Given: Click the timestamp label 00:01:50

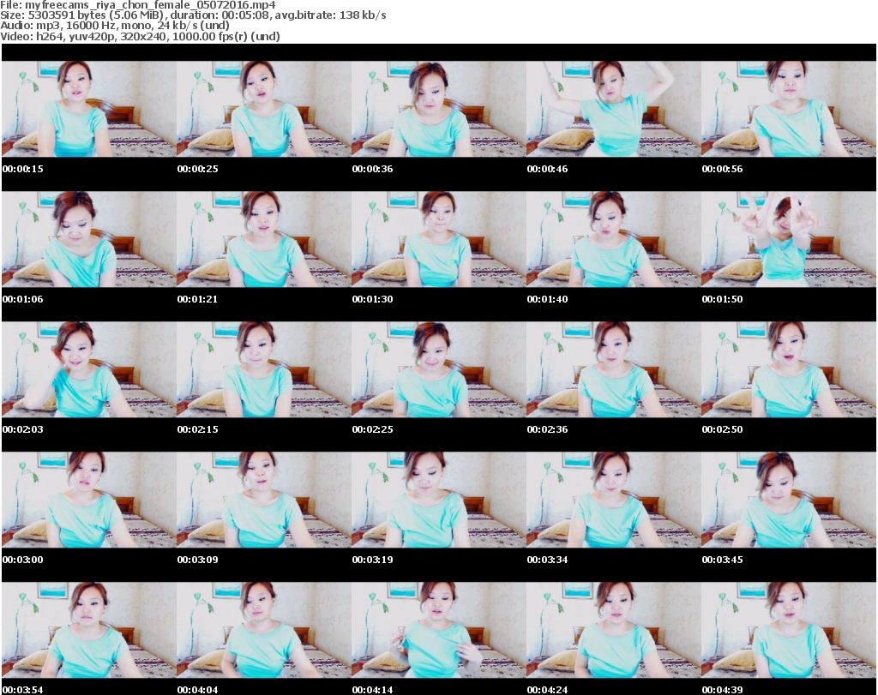Looking at the screenshot, I should pyautogui.click(x=722, y=299).
